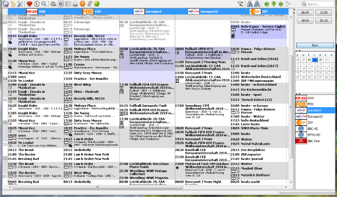
Task: Open settings with the wrench tools icon
Action: pos(19,4)
